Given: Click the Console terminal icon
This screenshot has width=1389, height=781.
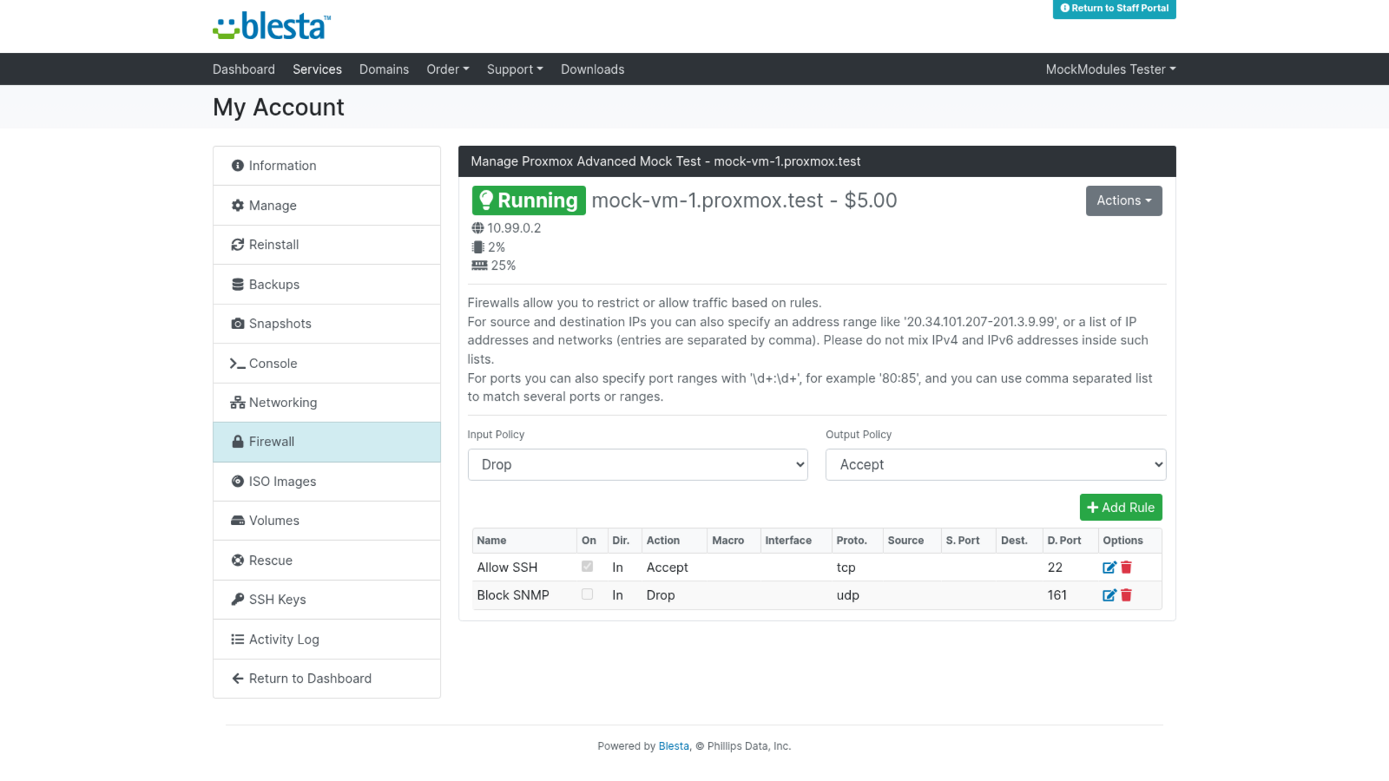Looking at the screenshot, I should click(x=237, y=363).
